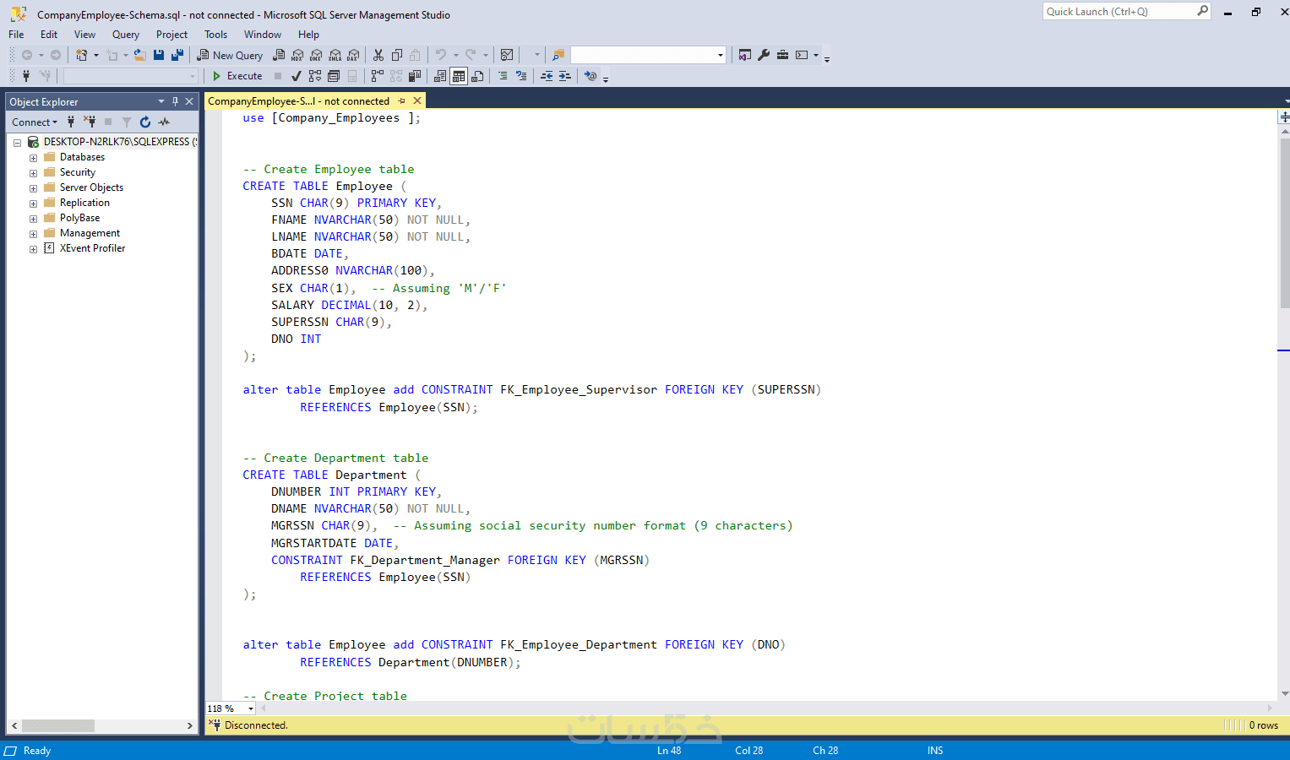The image size is (1290, 760).
Task: Click the Uncomment selected lines icon
Action: 521,76
